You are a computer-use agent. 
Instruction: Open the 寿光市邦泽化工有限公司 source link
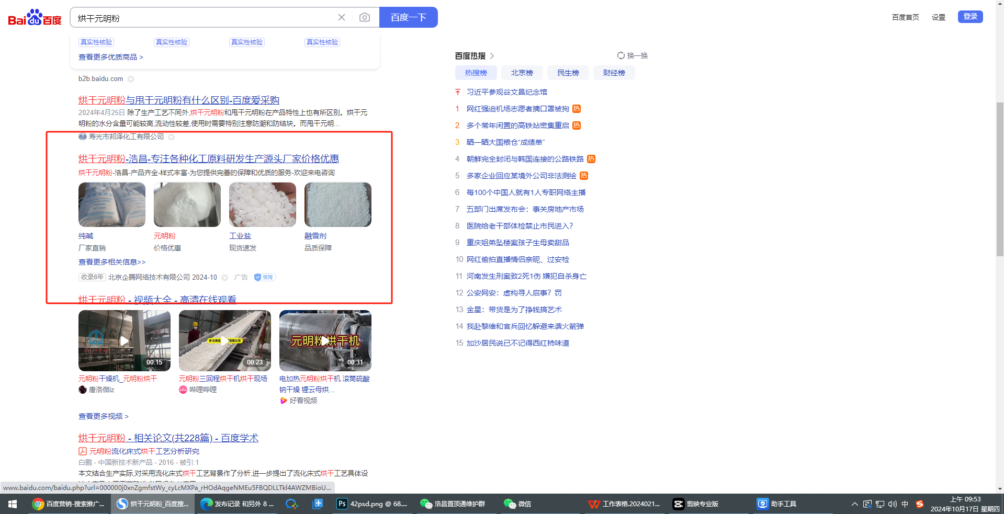126,137
